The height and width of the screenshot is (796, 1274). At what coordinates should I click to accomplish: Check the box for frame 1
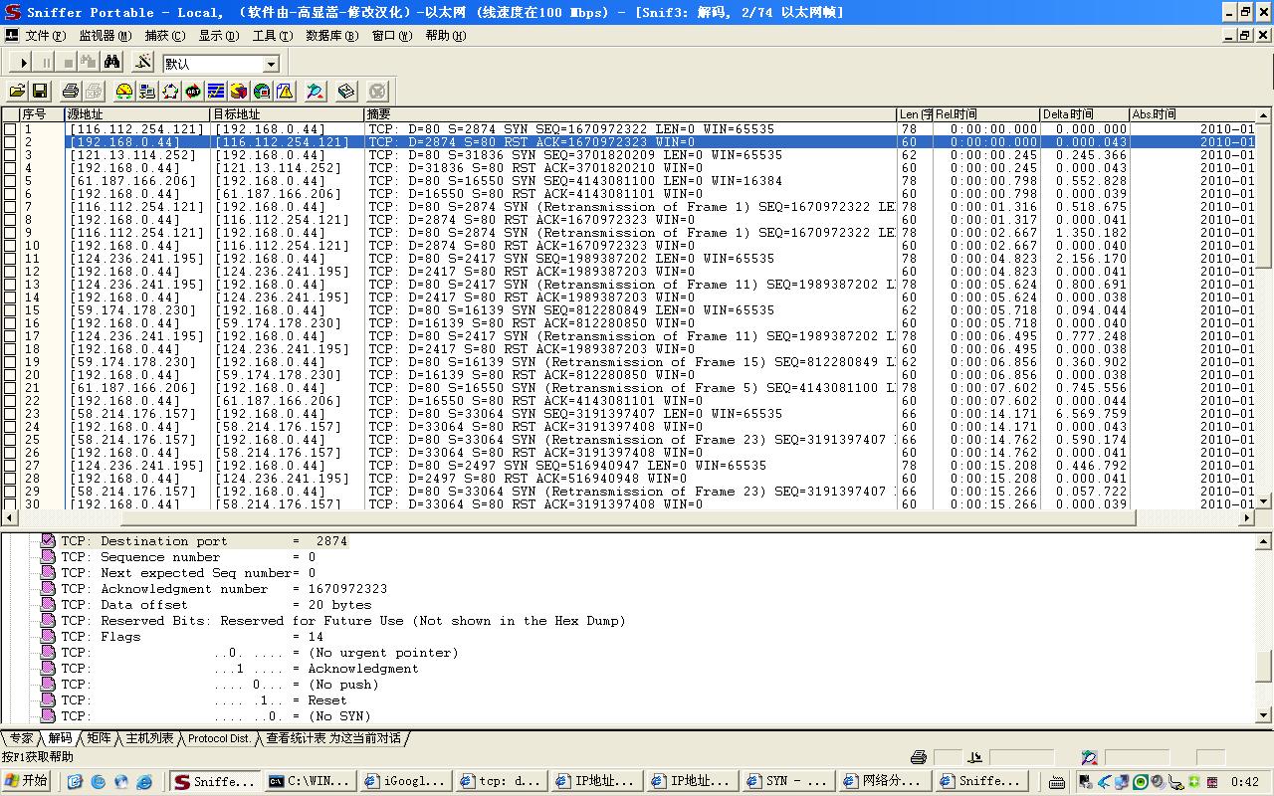point(10,129)
